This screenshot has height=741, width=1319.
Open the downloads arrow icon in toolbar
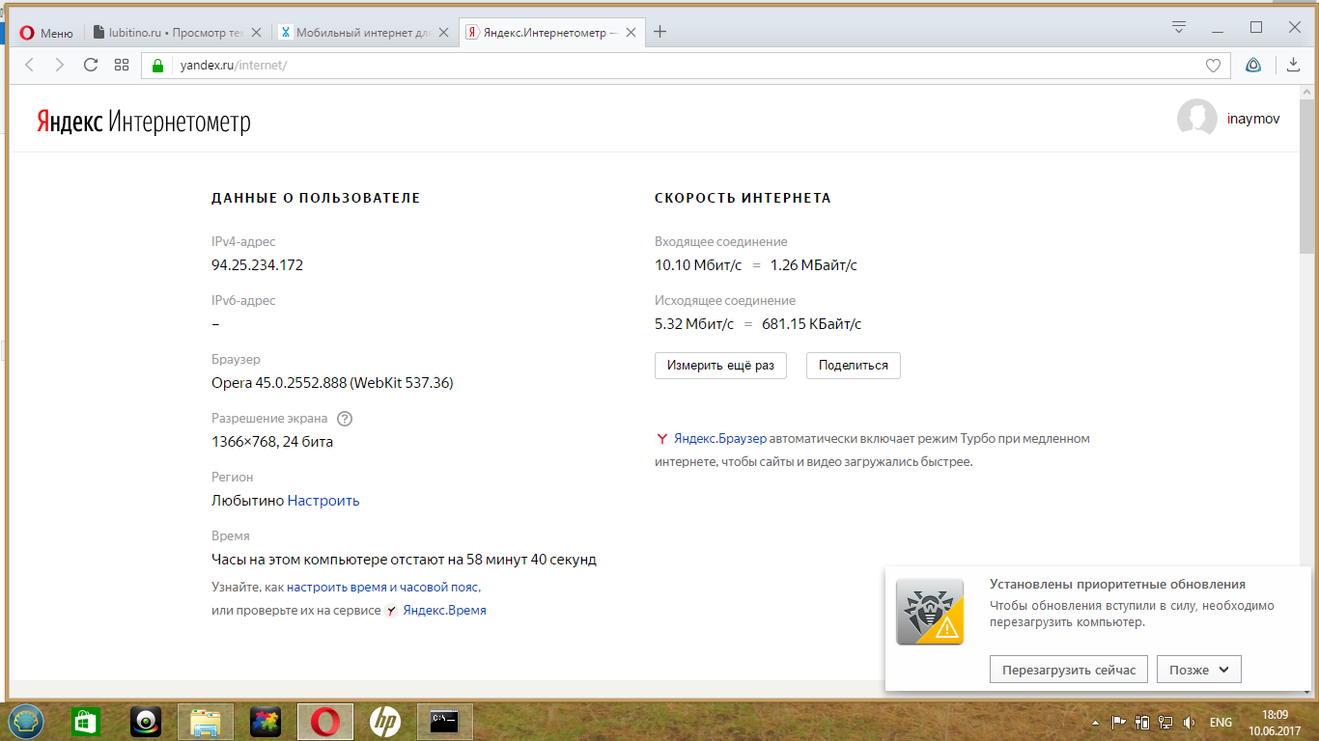(1293, 65)
